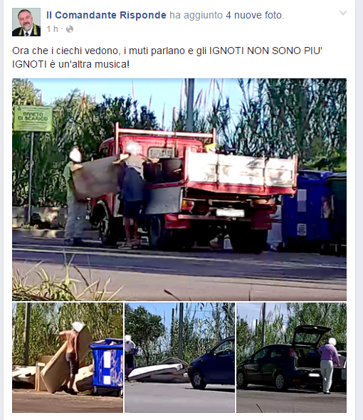Click the white side panel of truck bed
The width and height of the screenshot is (363, 420).
point(241,171)
